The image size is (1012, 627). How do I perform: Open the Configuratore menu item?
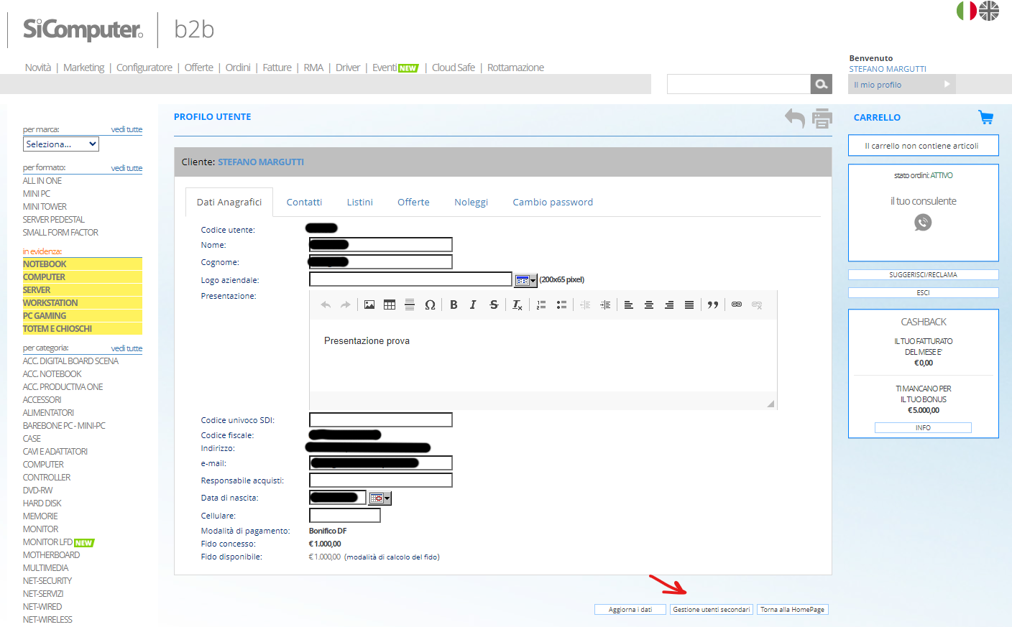(144, 68)
